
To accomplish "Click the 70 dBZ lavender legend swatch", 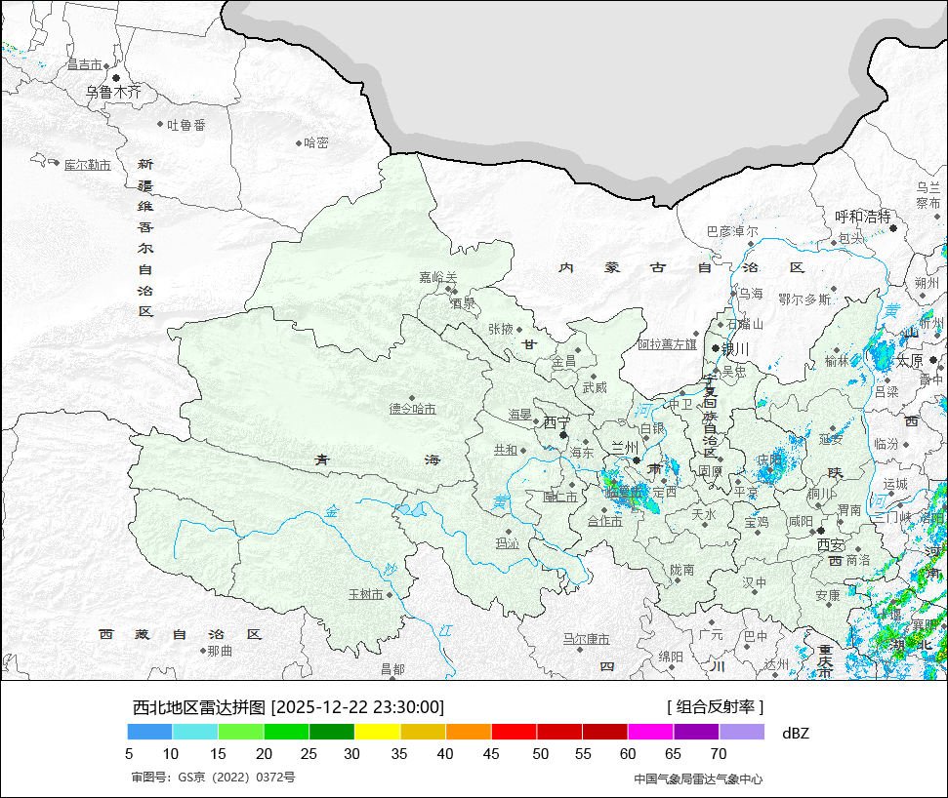I will click(742, 733).
